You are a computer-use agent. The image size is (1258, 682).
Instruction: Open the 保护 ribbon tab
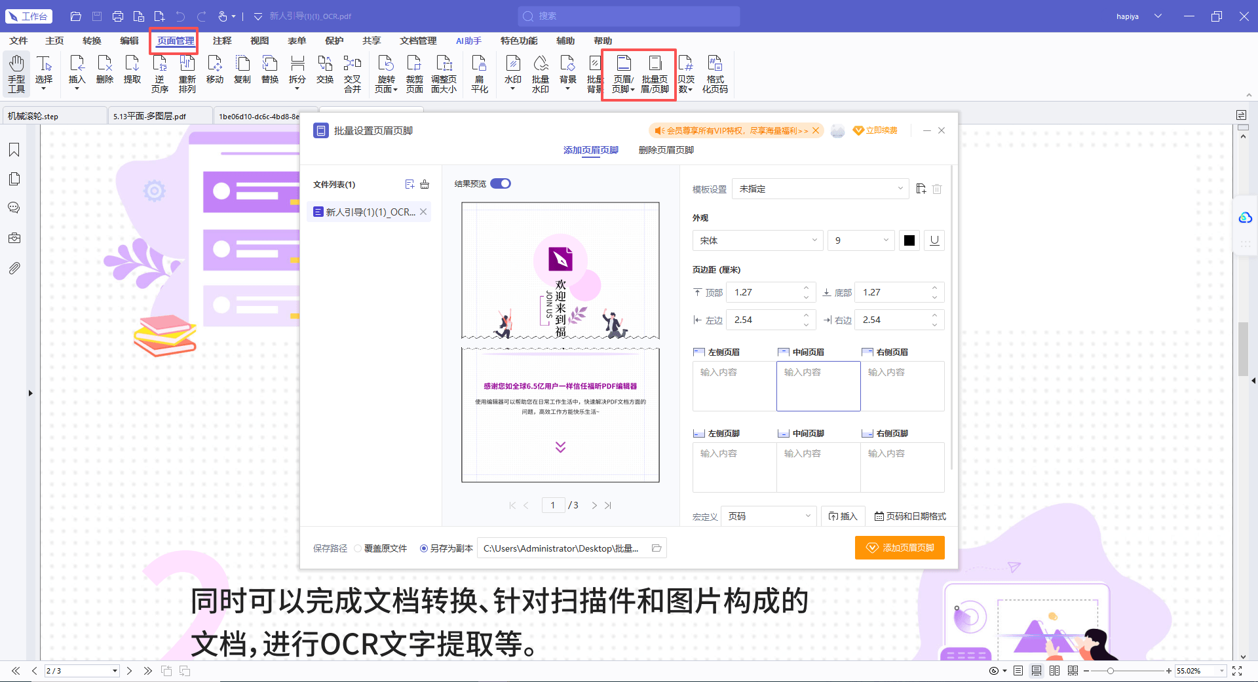click(x=334, y=41)
